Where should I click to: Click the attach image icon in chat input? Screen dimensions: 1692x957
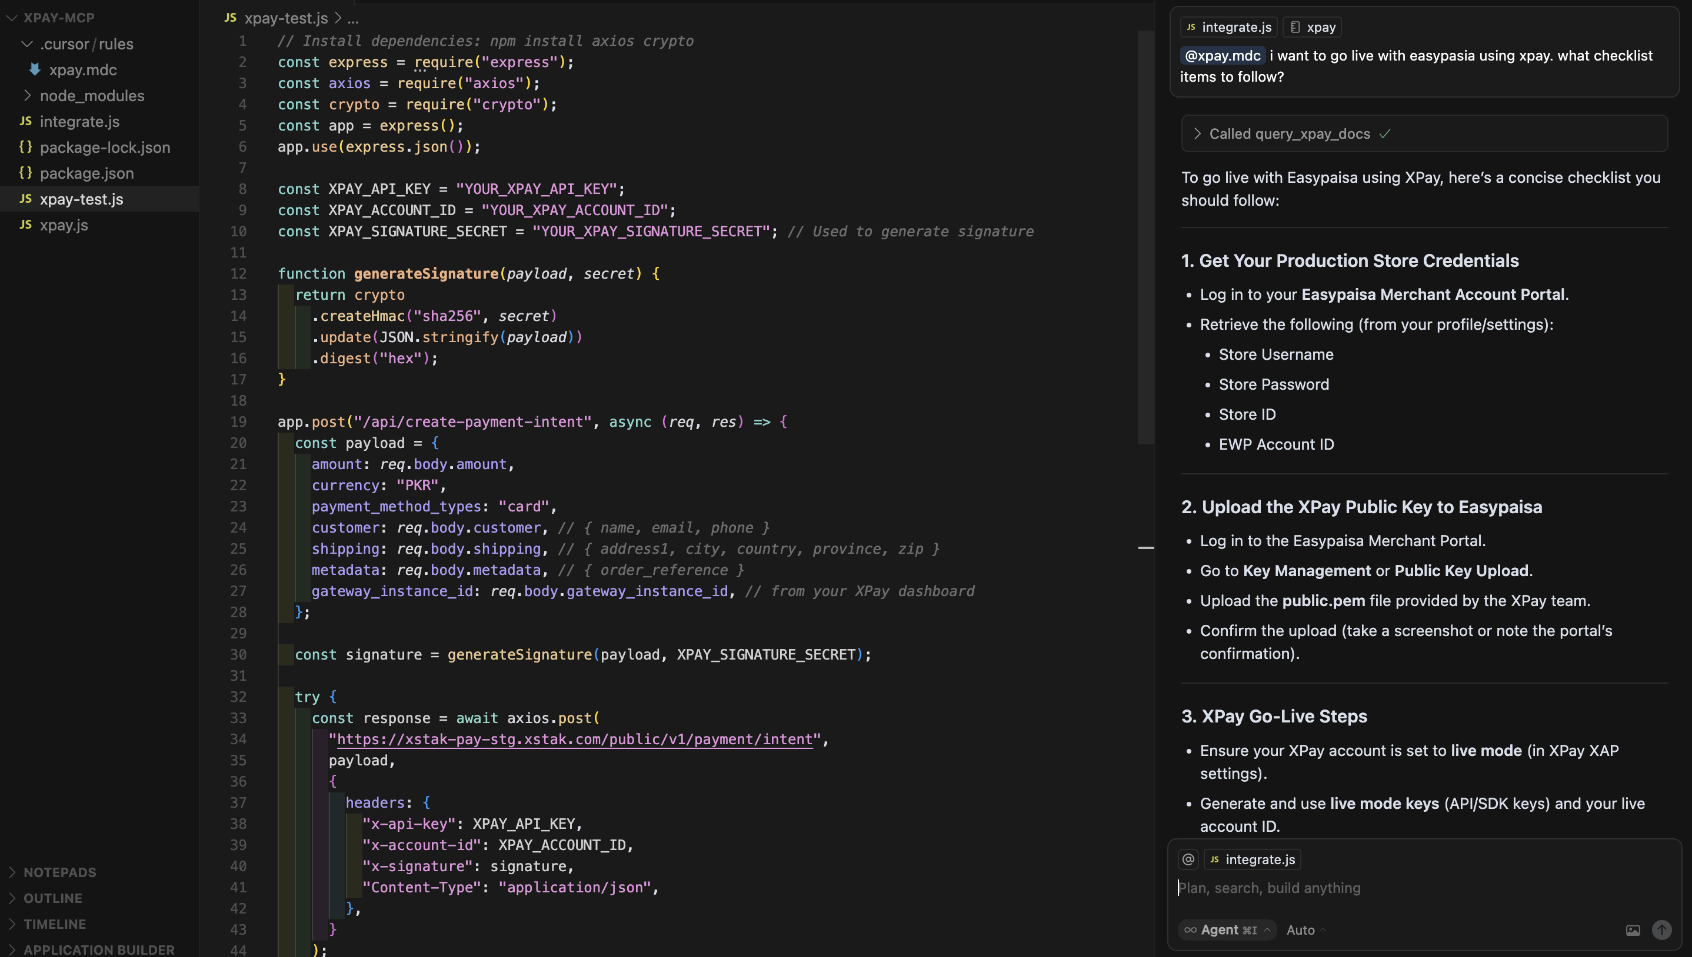point(1633,930)
